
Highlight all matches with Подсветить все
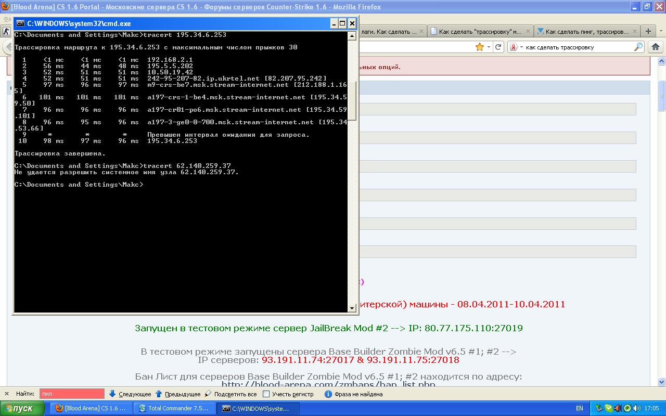pos(230,394)
